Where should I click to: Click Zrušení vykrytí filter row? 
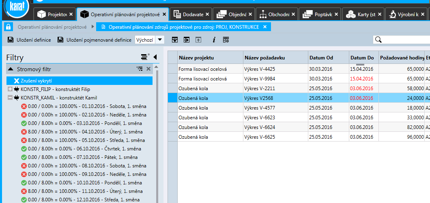pyautogui.click(x=80, y=81)
